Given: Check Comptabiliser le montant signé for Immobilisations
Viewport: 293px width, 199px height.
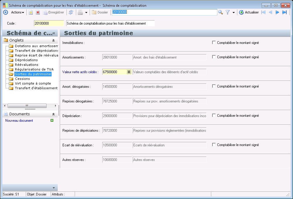Looking at the screenshot, I should coord(214,42).
